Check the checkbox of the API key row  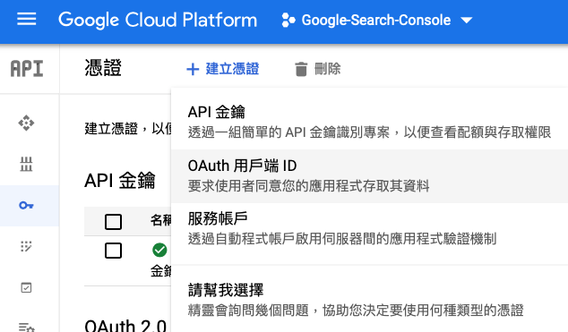113,251
